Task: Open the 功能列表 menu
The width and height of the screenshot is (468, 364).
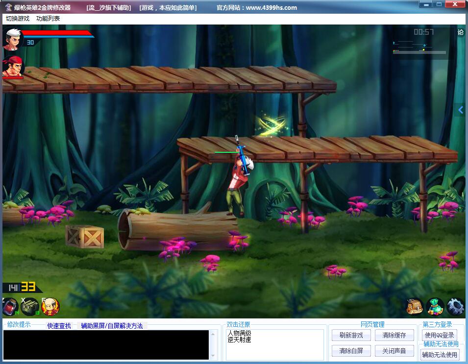Action: coord(48,19)
